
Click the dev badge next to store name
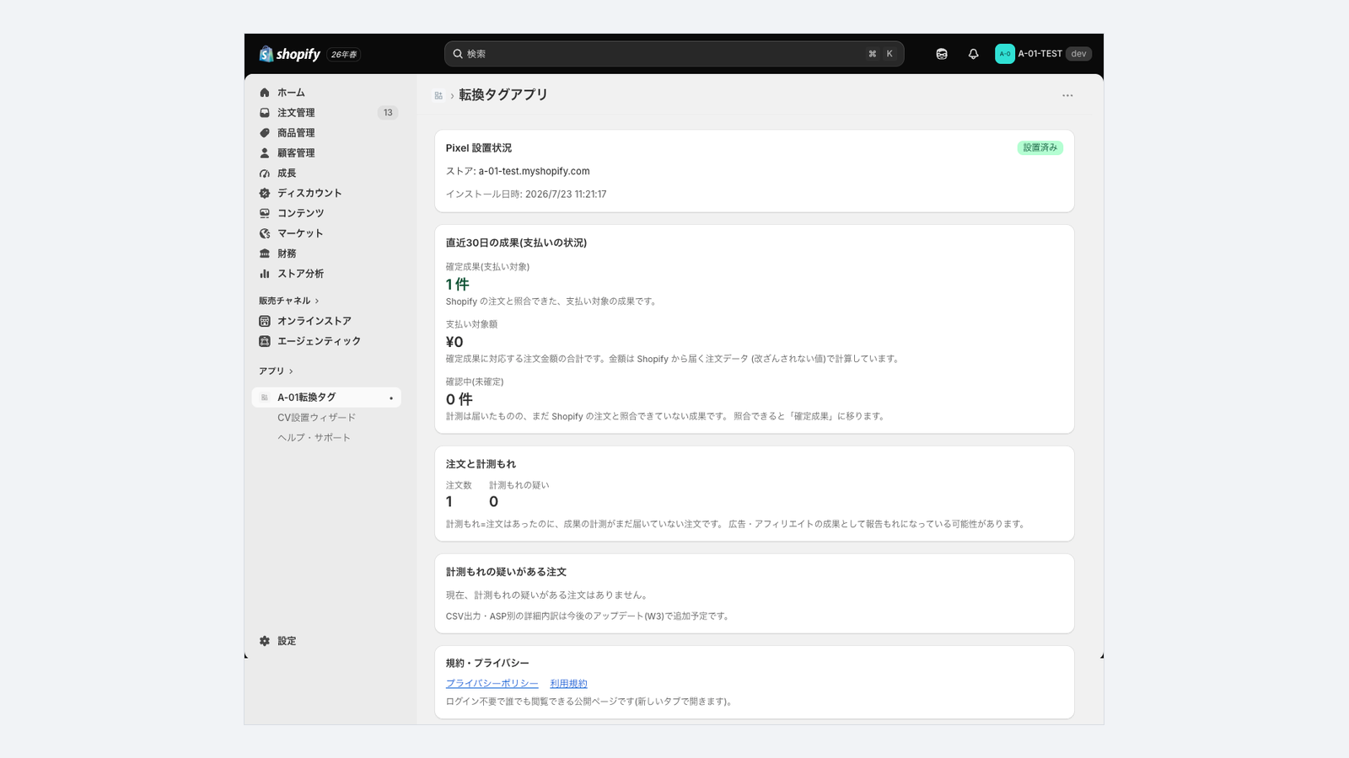1078,54
